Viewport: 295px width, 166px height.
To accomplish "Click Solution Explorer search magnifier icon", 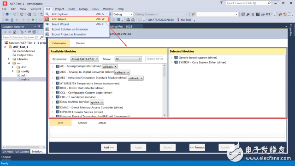I will coord(41,37).
